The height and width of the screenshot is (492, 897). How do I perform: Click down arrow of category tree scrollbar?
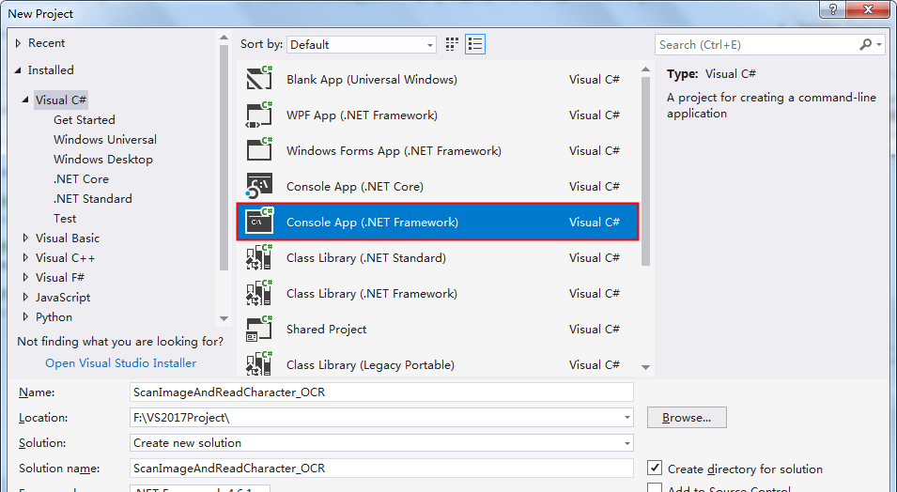click(224, 318)
